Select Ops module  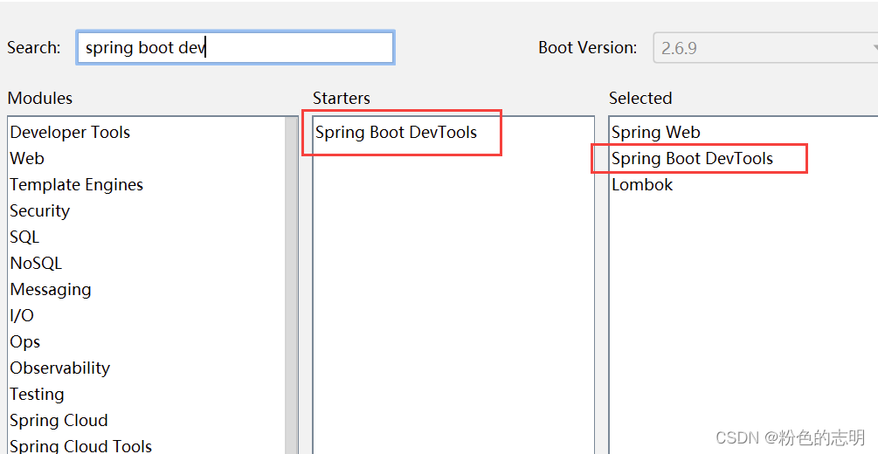(x=25, y=341)
